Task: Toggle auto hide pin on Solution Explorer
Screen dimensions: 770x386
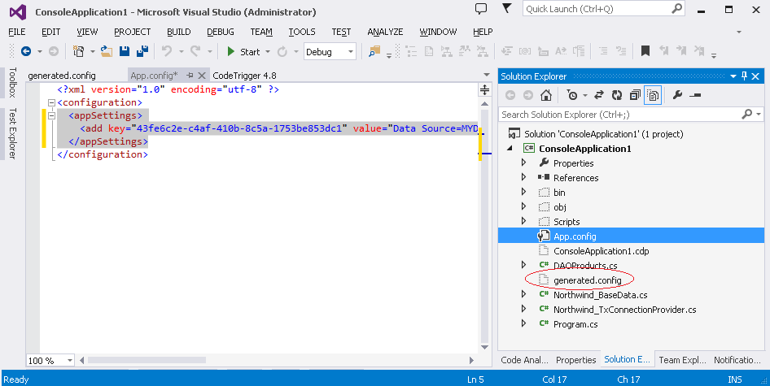Action: point(744,76)
